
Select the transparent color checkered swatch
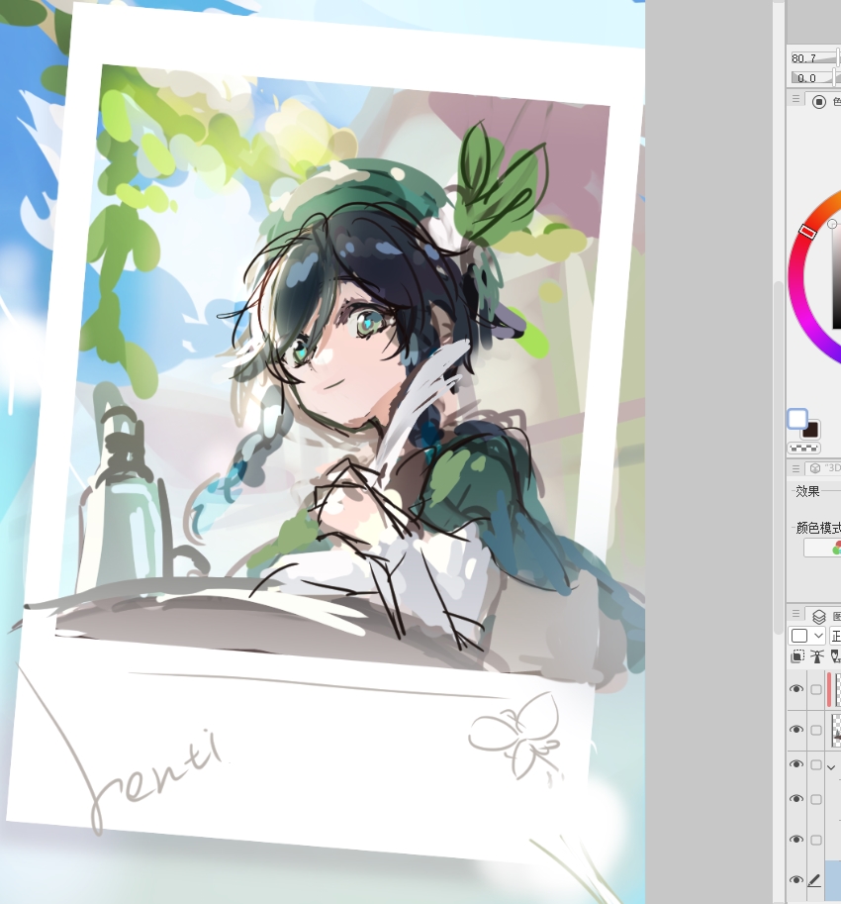pyautogui.click(x=803, y=448)
